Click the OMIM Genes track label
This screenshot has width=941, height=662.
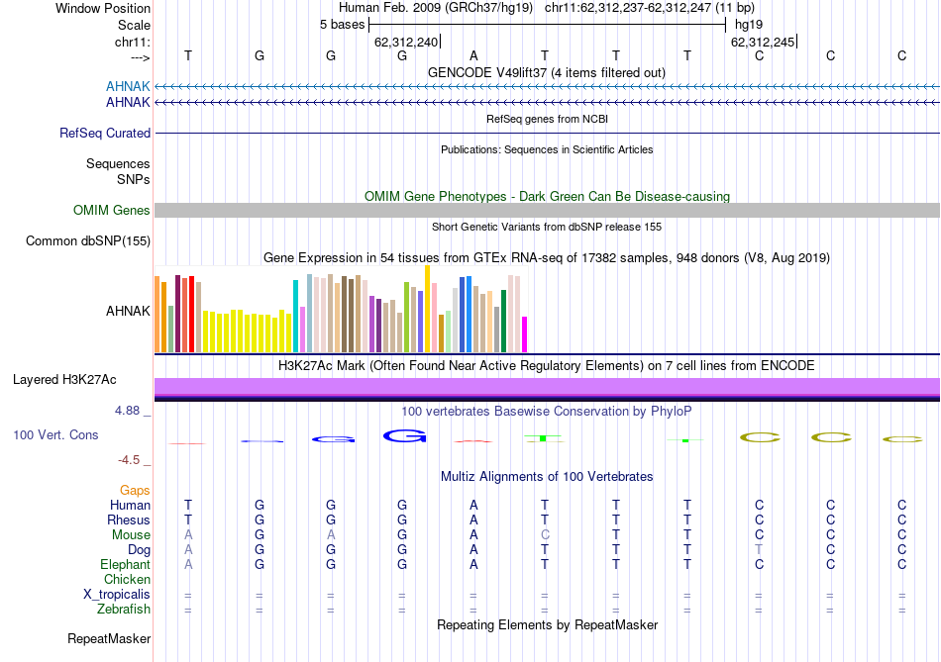click(112, 211)
